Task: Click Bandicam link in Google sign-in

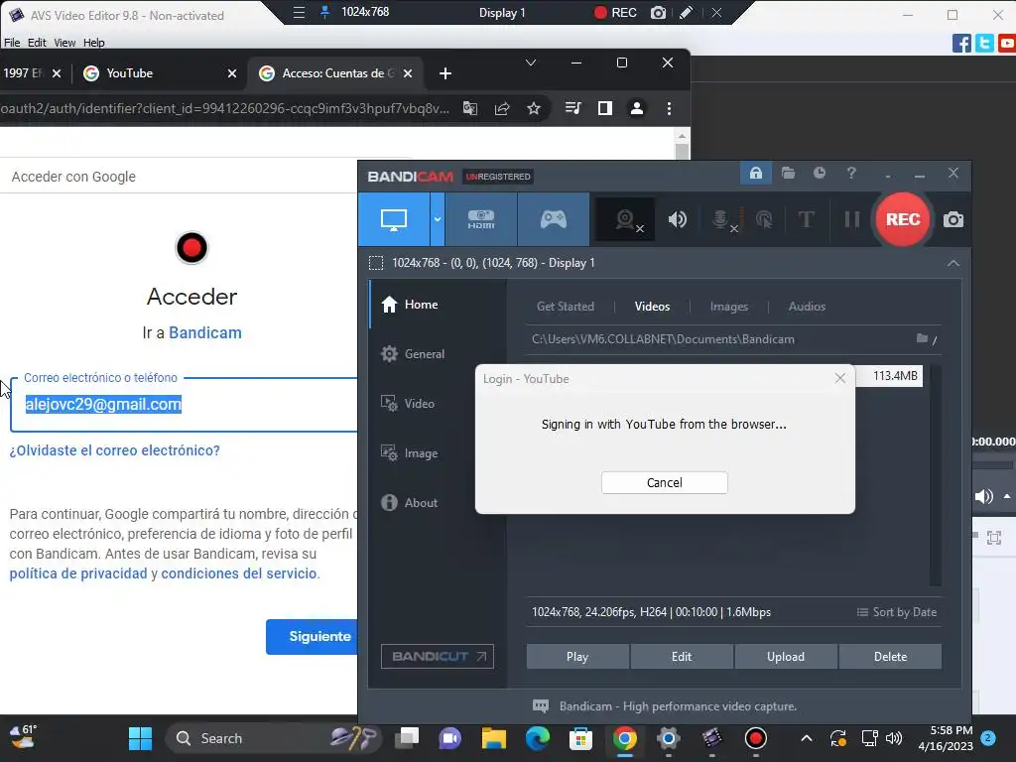Action: [x=204, y=333]
